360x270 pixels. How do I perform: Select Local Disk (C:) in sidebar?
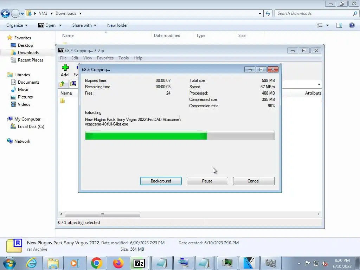pyautogui.click(x=31, y=127)
